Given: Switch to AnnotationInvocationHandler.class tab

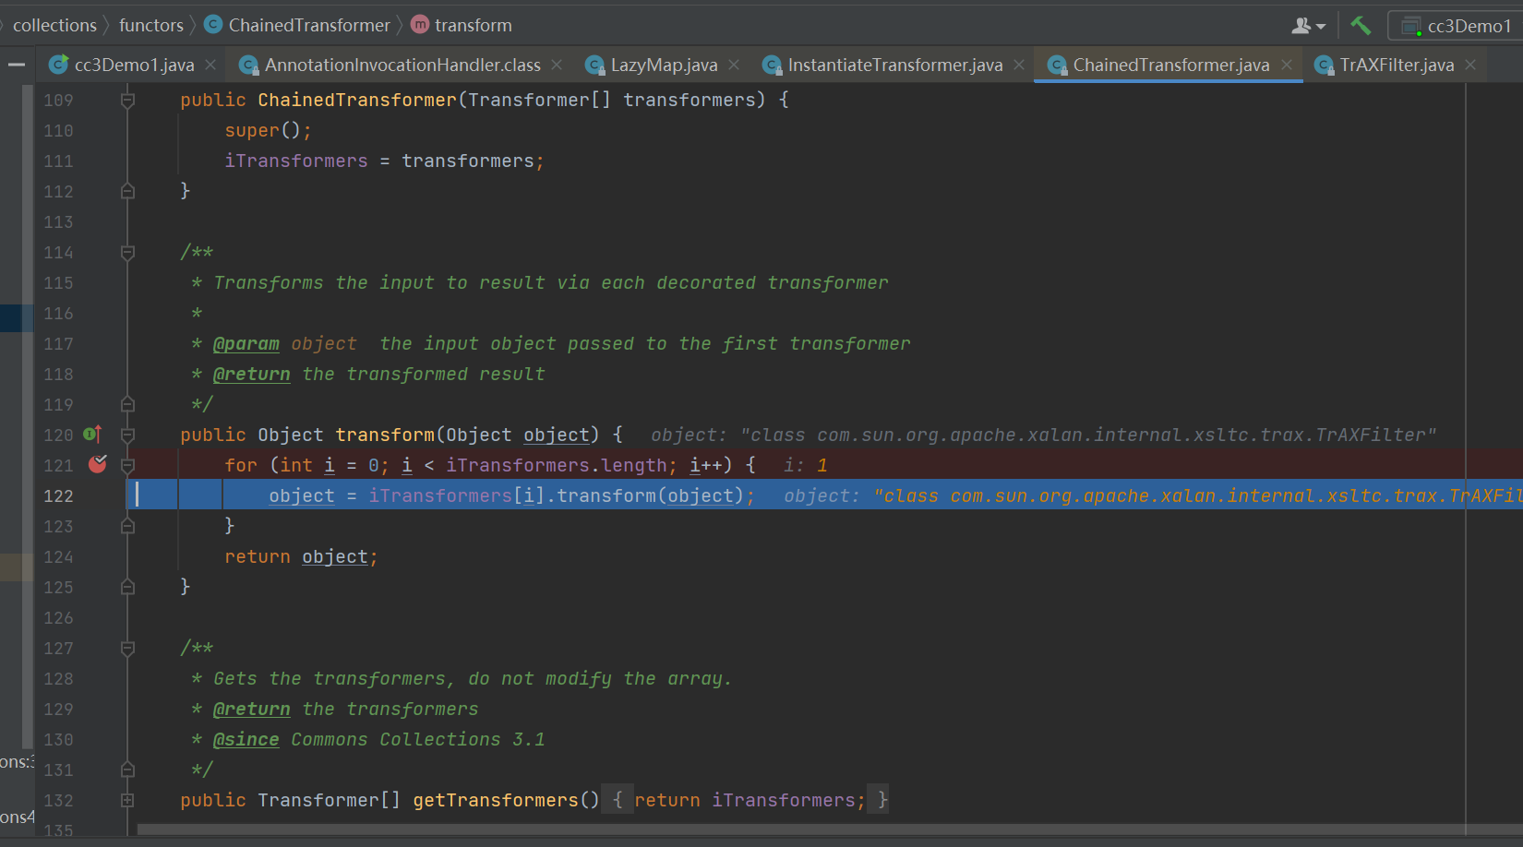Looking at the screenshot, I should (402, 65).
